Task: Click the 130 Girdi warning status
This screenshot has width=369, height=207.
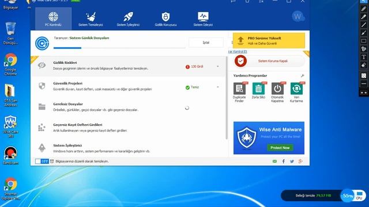Action: tap(194, 67)
